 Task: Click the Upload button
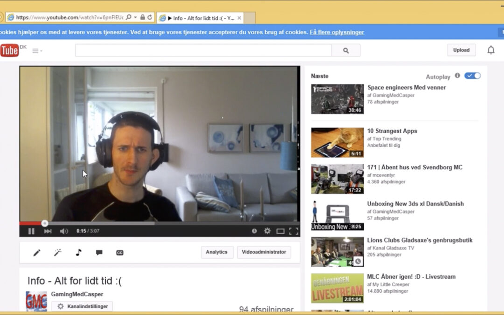[x=461, y=50]
